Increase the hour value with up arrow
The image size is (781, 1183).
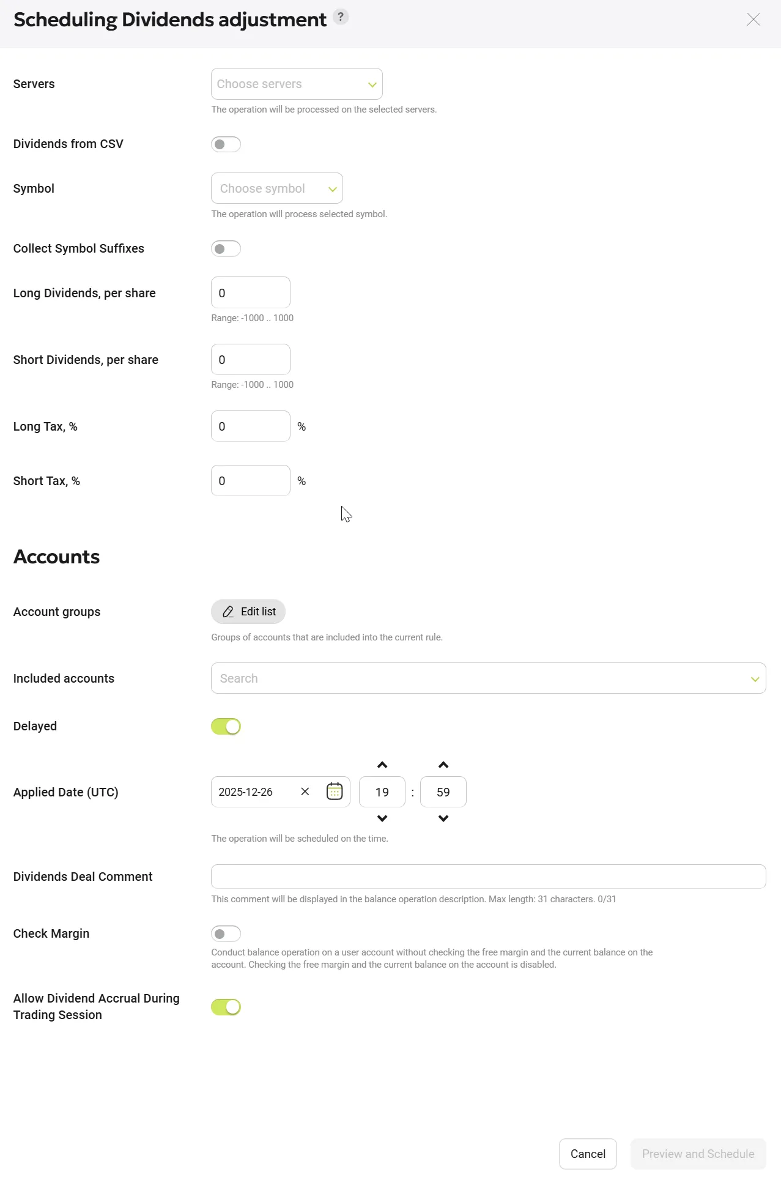[x=382, y=765]
